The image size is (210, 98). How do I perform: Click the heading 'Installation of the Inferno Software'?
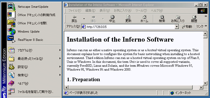click(x=120, y=40)
